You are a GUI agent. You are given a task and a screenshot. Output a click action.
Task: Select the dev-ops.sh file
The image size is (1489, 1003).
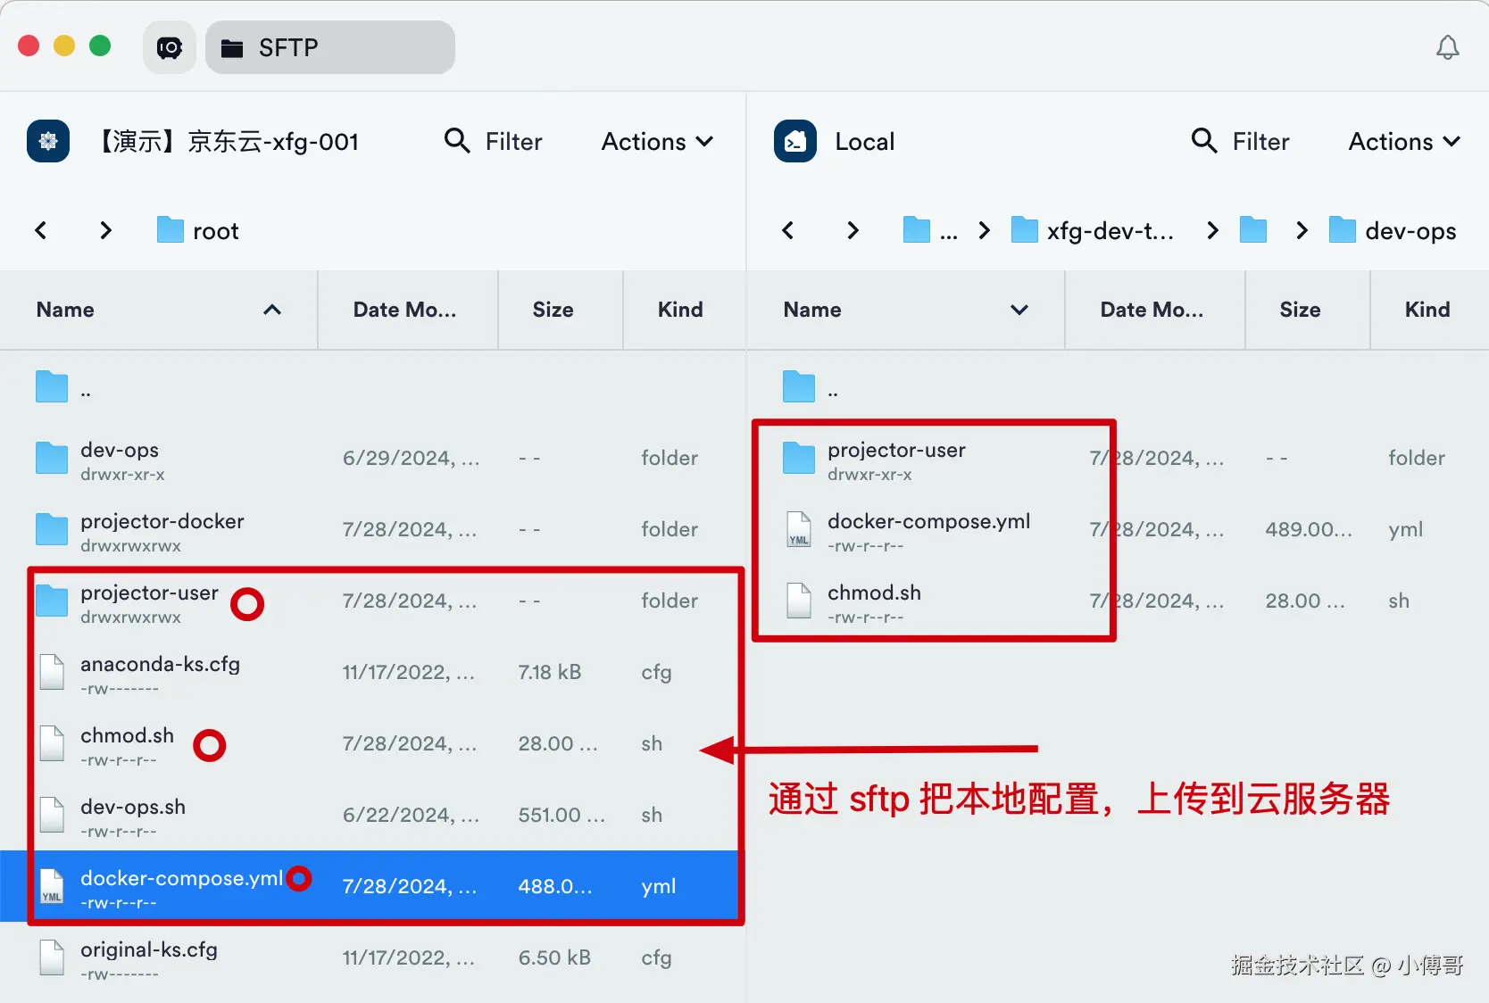coord(372,815)
